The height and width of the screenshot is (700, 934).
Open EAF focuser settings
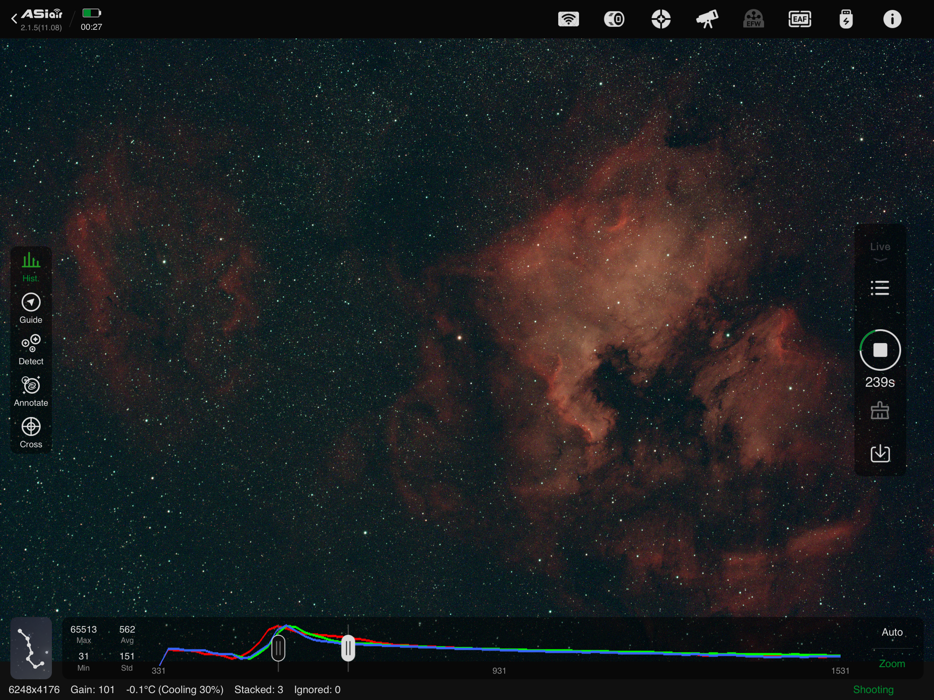[x=800, y=19]
